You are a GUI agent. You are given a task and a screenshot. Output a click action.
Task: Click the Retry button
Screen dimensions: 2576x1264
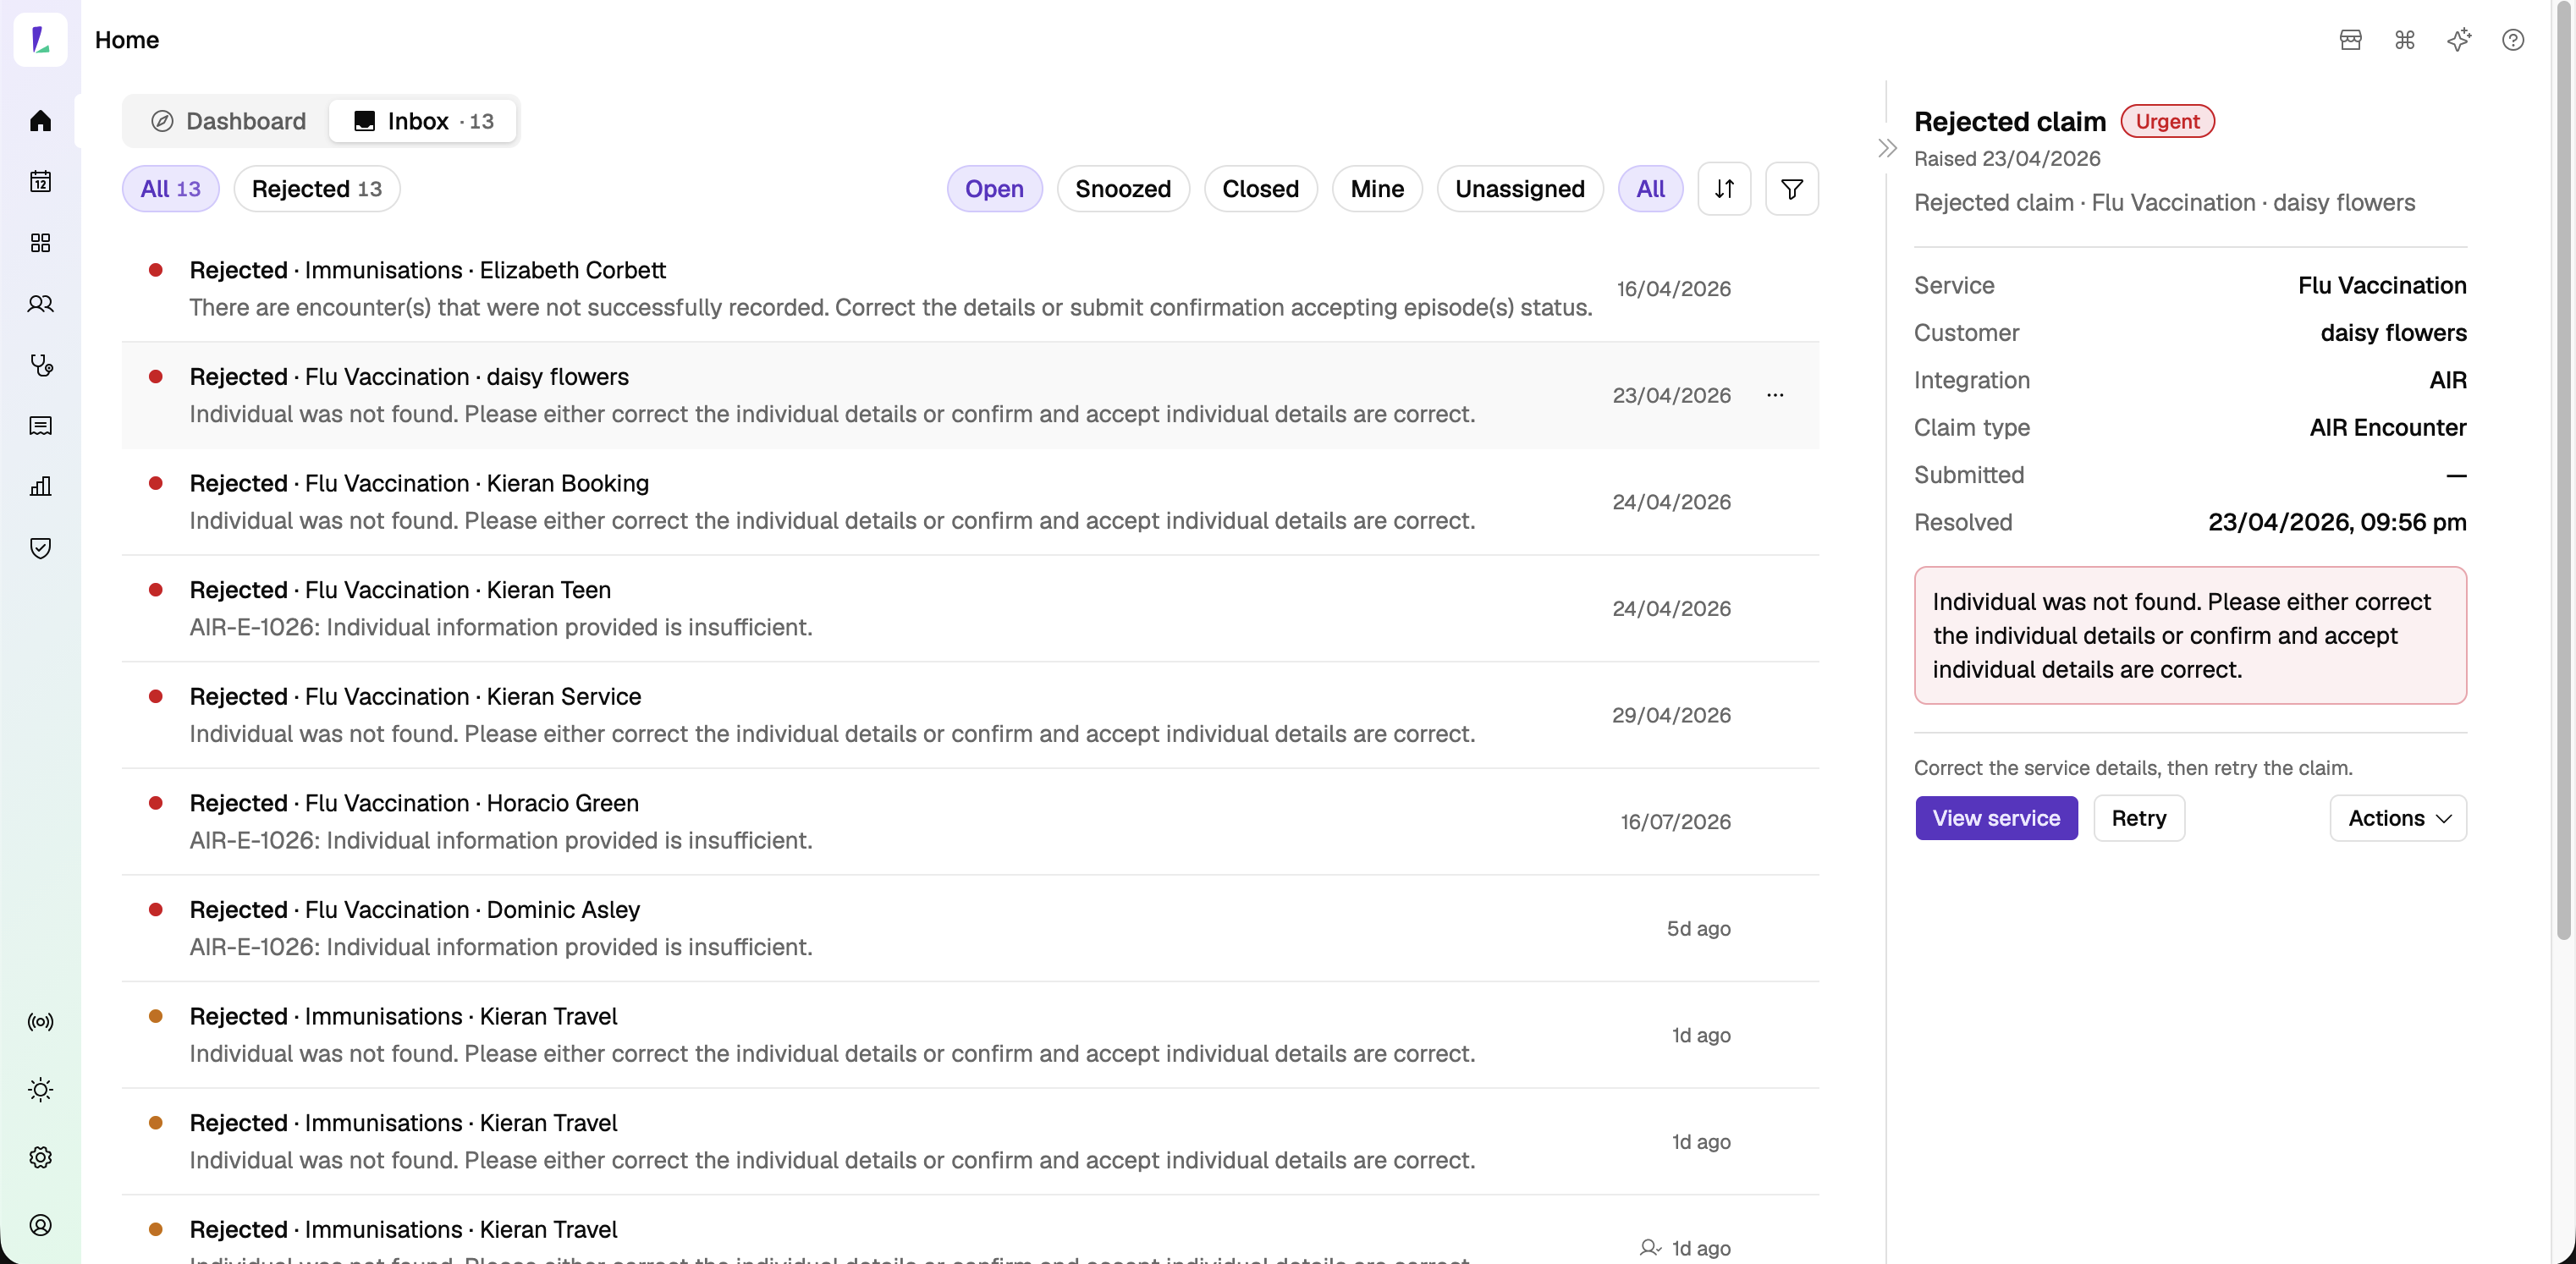click(2138, 818)
